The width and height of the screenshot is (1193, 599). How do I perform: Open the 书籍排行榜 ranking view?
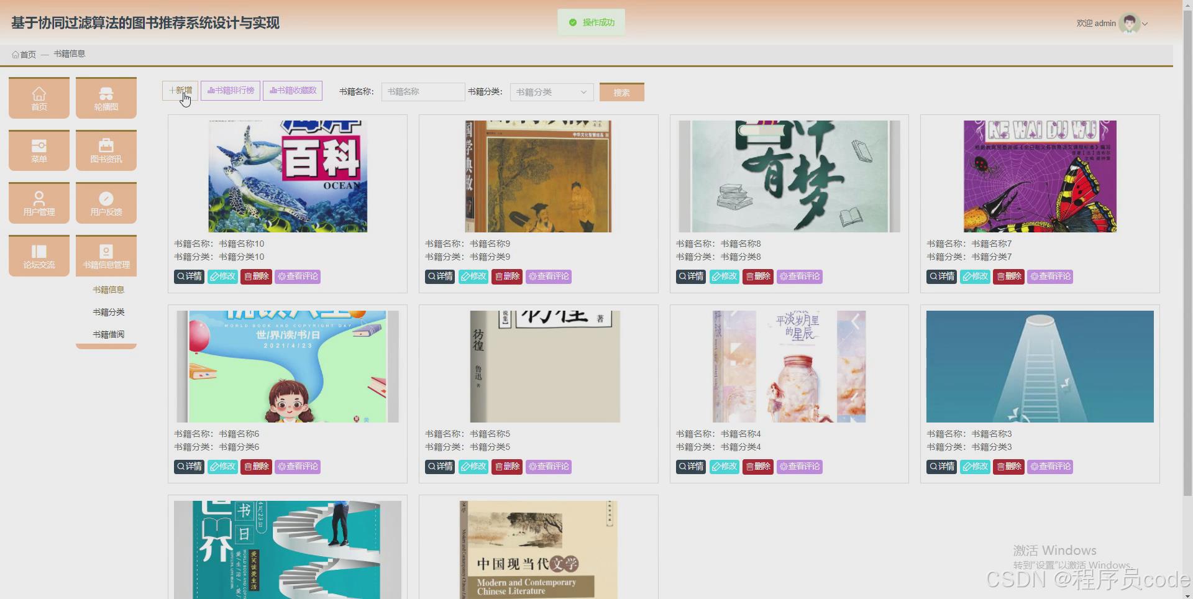pyautogui.click(x=230, y=90)
